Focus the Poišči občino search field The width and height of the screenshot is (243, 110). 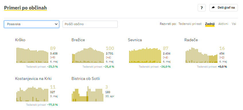90,24
